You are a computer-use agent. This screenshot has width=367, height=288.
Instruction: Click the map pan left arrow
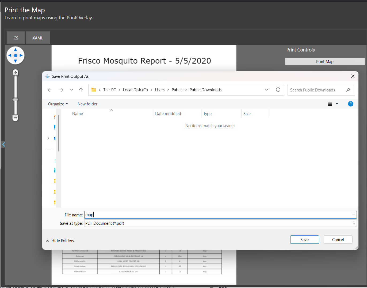pos(10,56)
